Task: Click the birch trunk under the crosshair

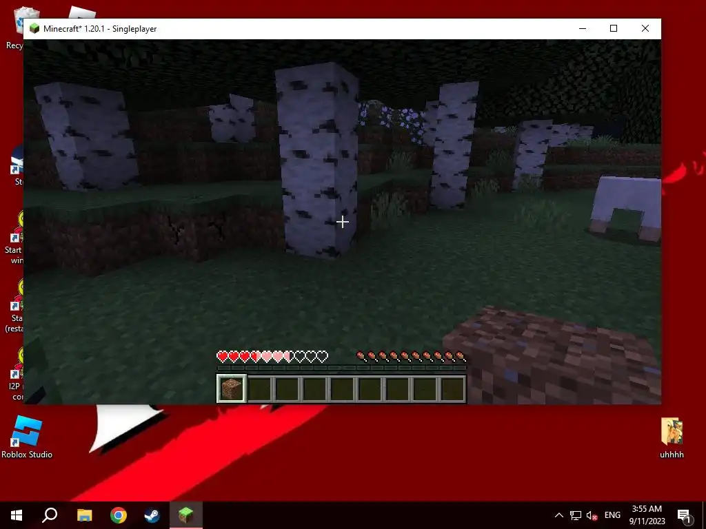Action: (318, 162)
